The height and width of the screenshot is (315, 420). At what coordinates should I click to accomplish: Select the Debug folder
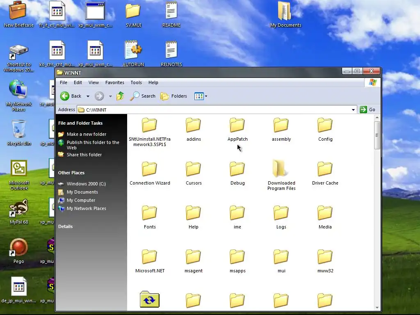tap(237, 173)
